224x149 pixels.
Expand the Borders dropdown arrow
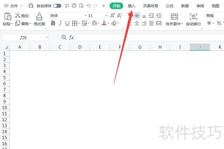click(79, 23)
